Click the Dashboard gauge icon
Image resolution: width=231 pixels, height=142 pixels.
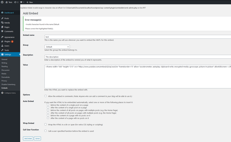[2, 13]
